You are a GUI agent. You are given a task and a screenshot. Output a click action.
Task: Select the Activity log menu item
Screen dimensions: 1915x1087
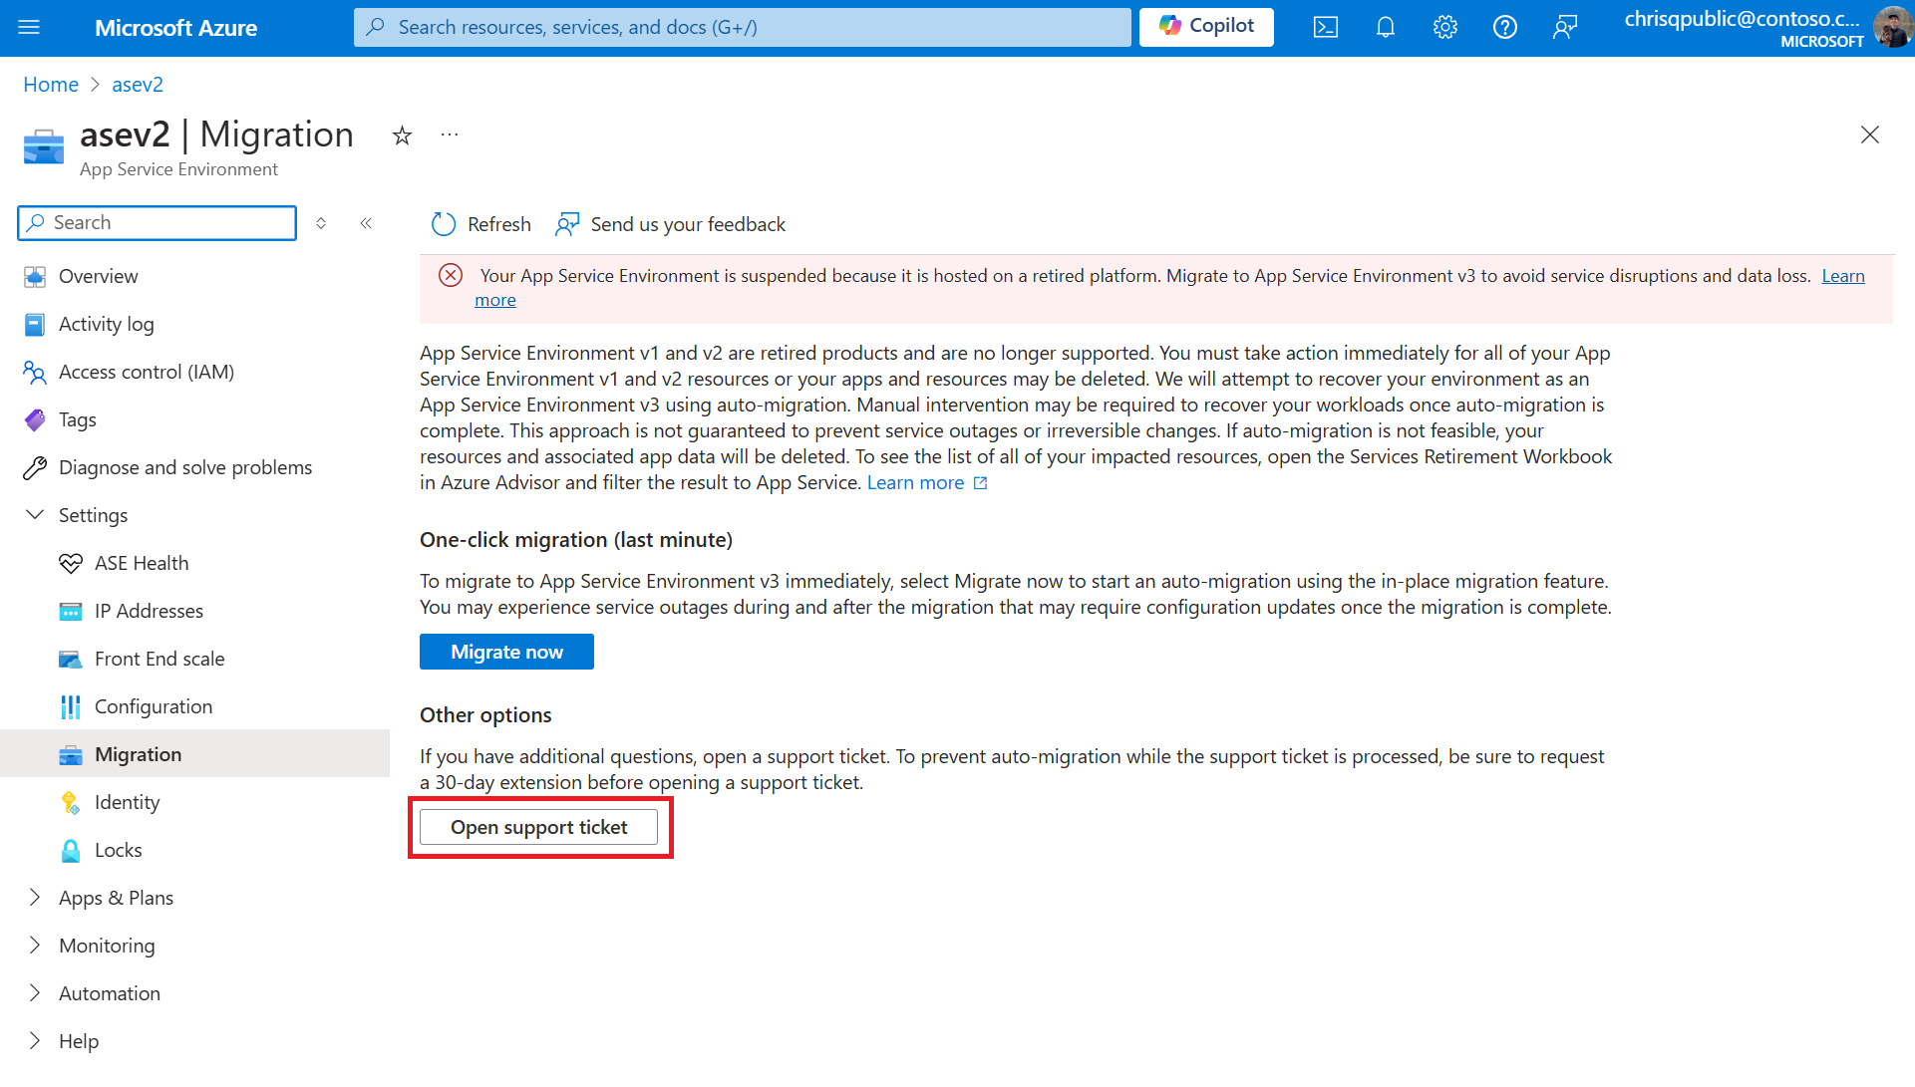point(106,324)
